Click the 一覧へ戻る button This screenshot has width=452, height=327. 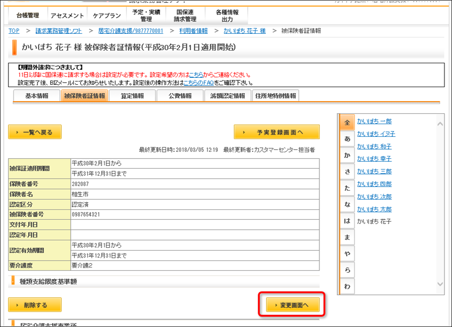35,132
